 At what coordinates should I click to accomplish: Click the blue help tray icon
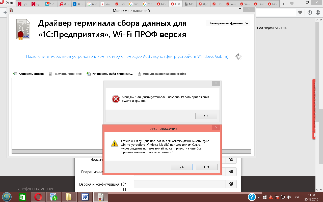[252, 197]
